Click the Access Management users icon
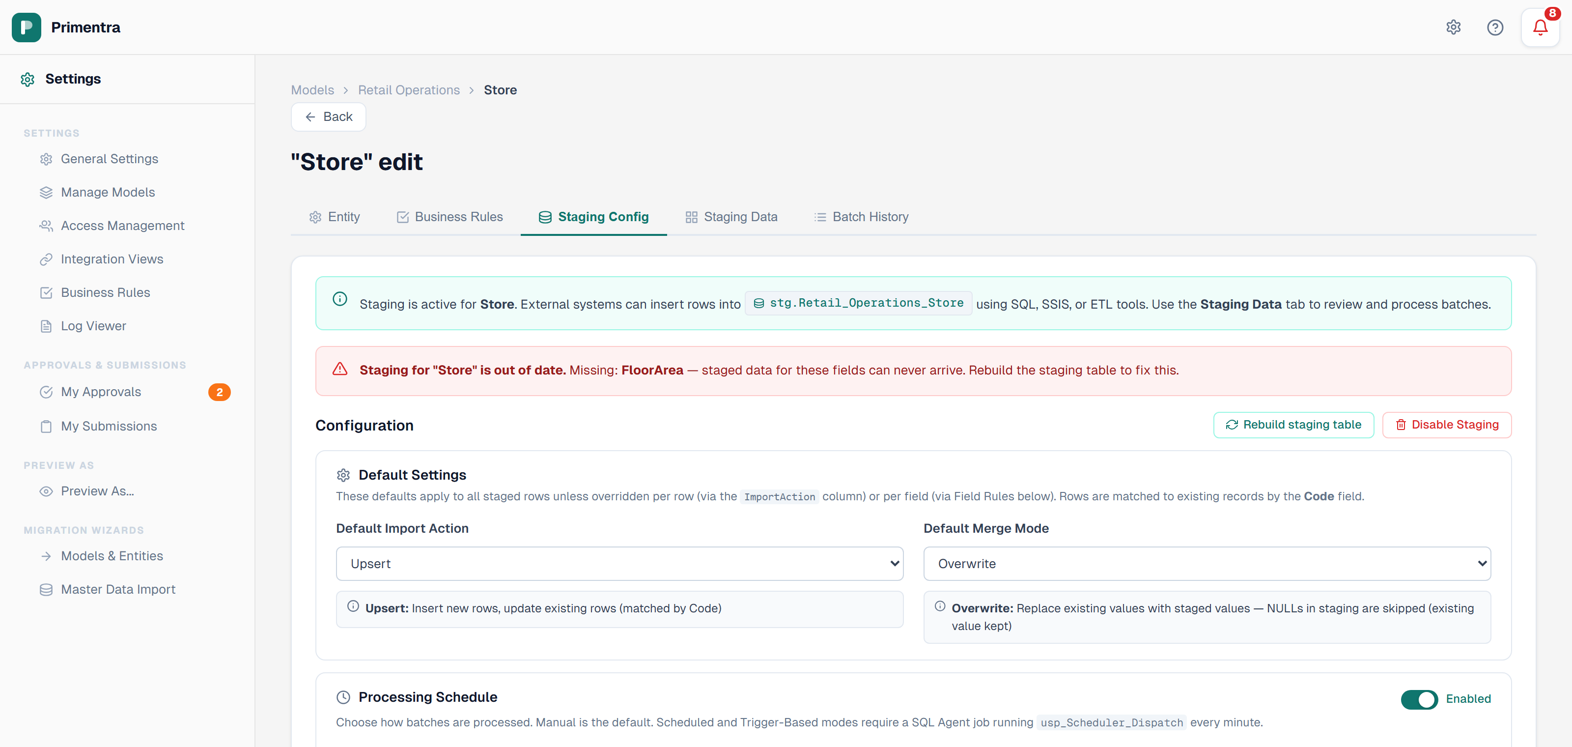The image size is (1572, 747). pyautogui.click(x=46, y=227)
